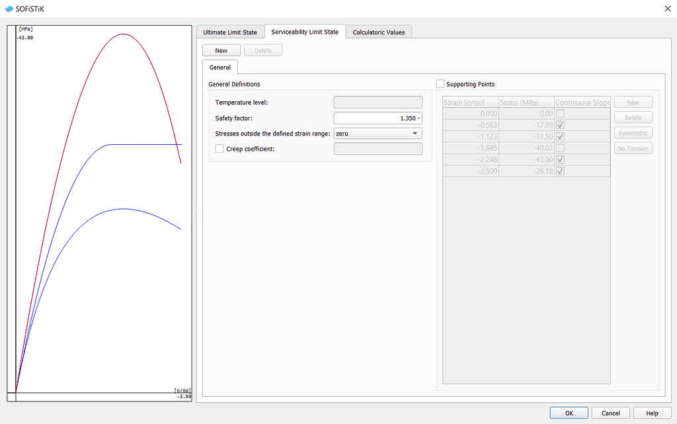This screenshot has height=424, width=677.
Task: Uncheck Continuous Slope for strain -0.562
Action: point(559,124)
